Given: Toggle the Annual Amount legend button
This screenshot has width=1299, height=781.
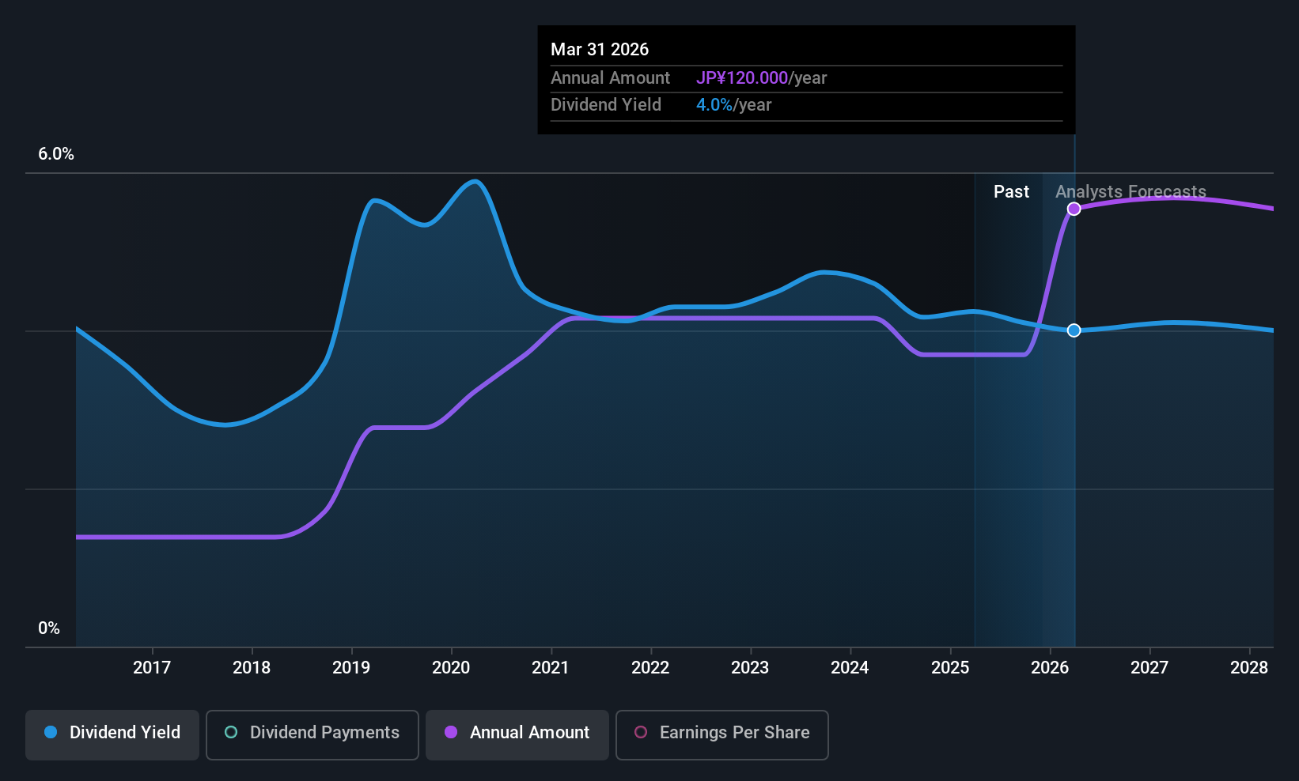Looking at the screenshot, I should (x=517, y=735).
